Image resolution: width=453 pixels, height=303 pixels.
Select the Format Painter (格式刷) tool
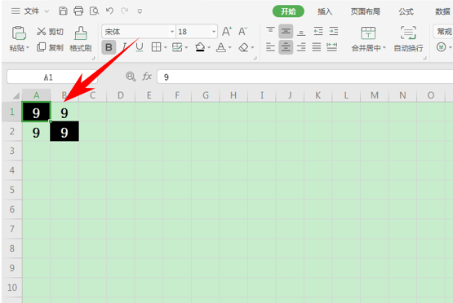pyautogui.click(x=81, y=39)
